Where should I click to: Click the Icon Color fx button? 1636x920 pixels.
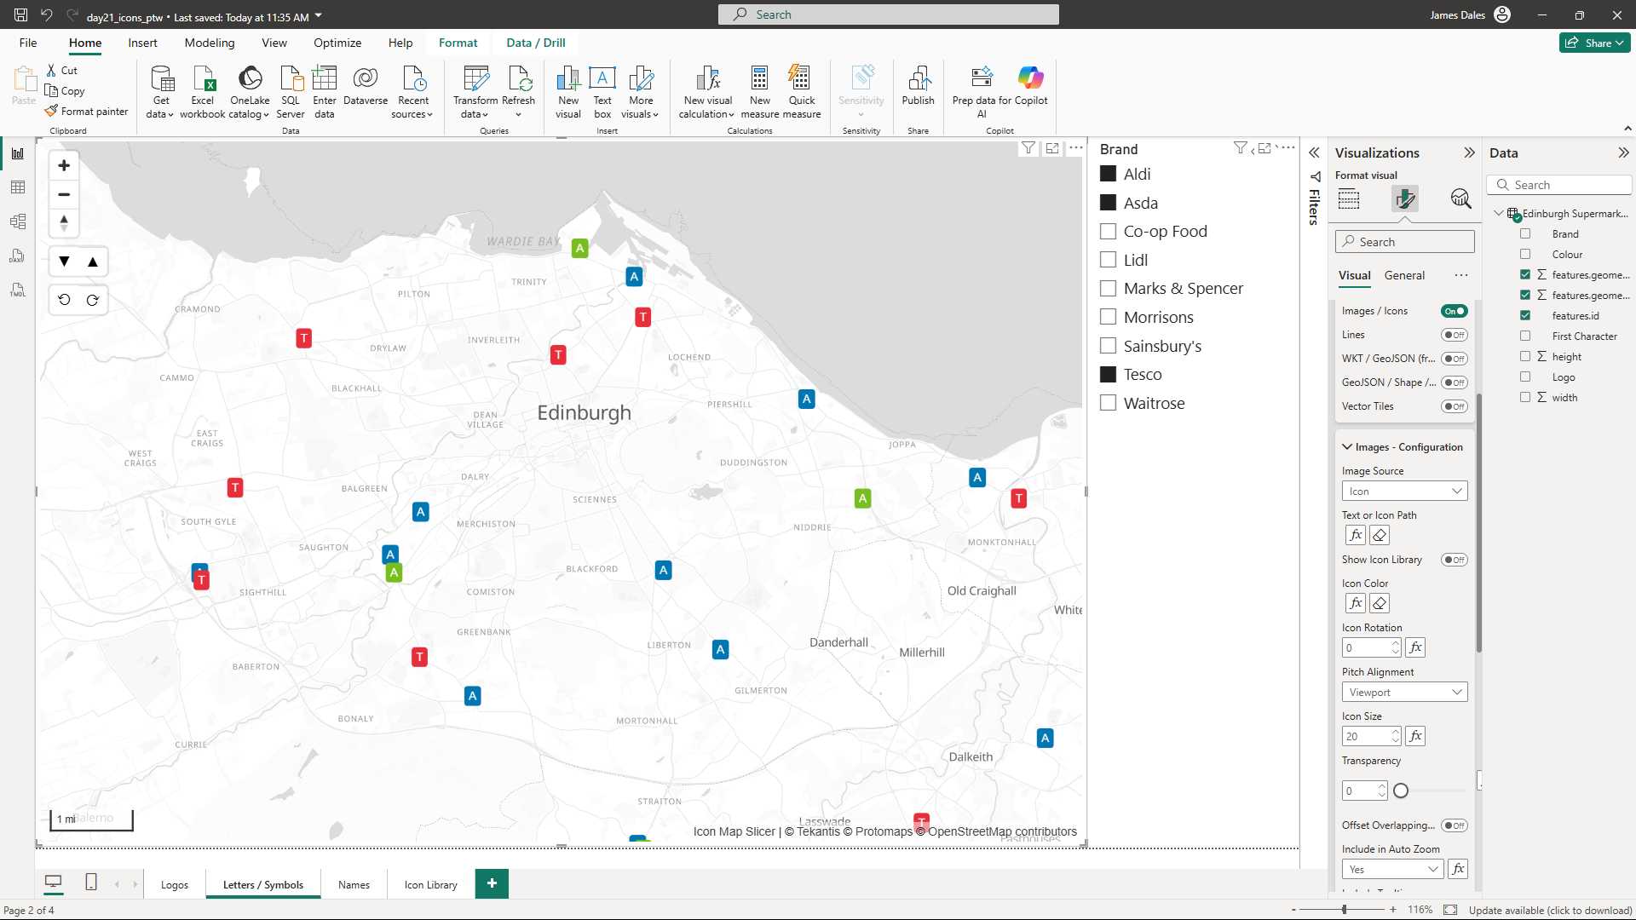point(1356,603)
